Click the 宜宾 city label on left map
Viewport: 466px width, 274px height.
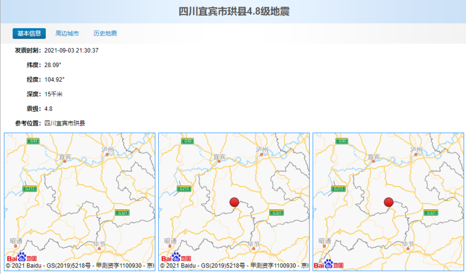point(65,157)
